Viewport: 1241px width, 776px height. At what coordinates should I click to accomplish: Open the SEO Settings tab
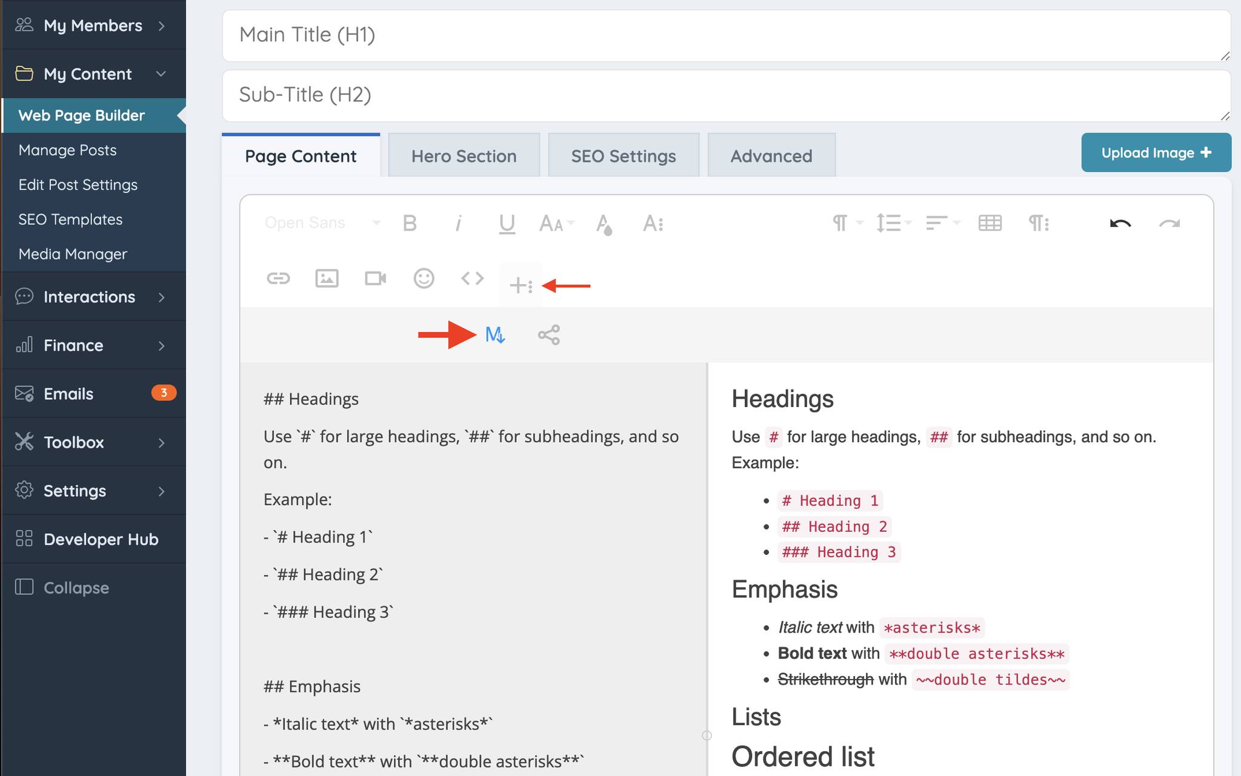623,156
